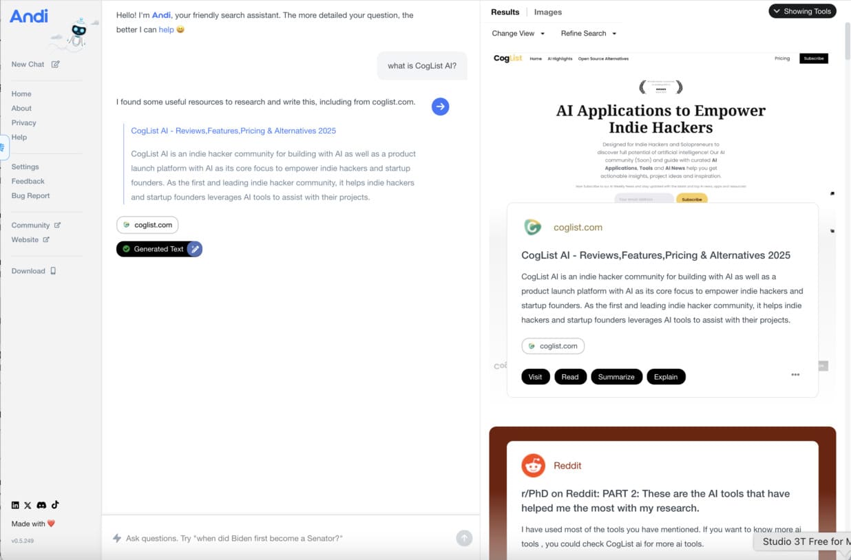Open Andi's TikTok icon
The height and width of the screenshot is (560, 851).
(x=55, y=505)
